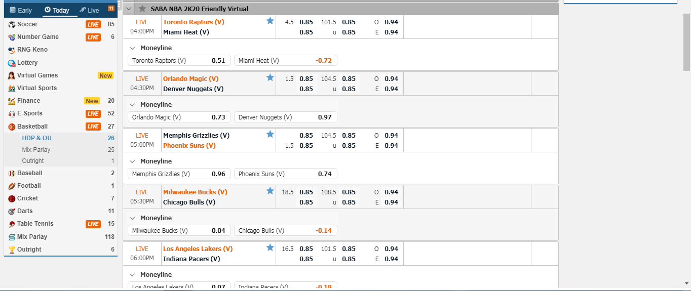Bet Toronto Raptors moneyline 0.51
The height and width of the screenshot is (291, 692).
[179, 60]
